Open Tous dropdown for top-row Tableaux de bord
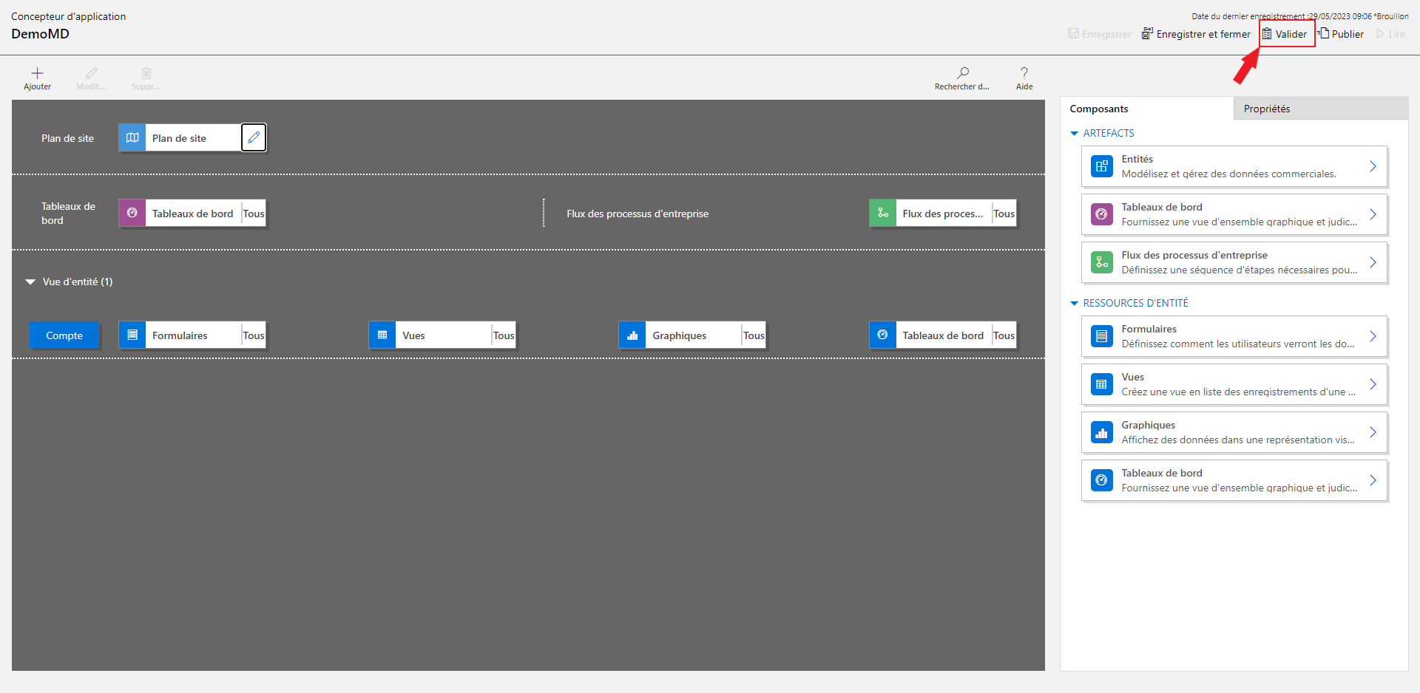The width and height of the screenshot is (1420, 693). pyautogui.click(x=254, y=214)
